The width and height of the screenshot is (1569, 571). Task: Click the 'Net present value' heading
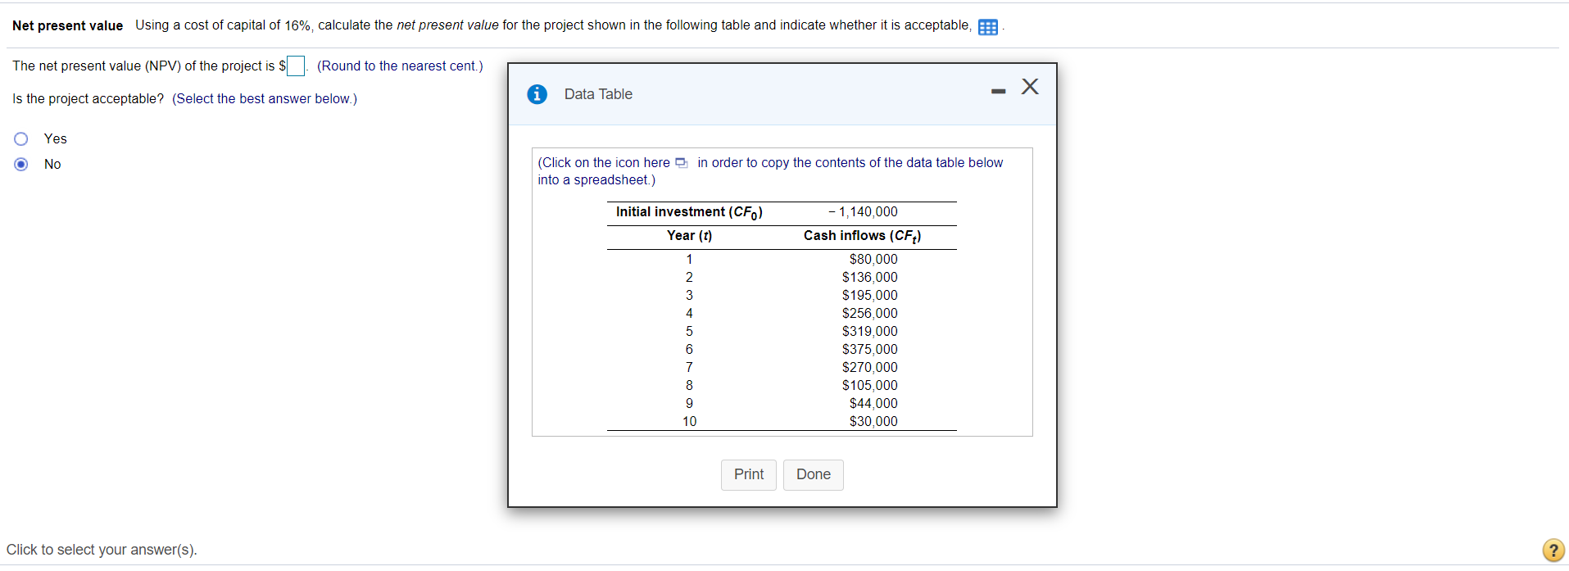tap(67, 26)
